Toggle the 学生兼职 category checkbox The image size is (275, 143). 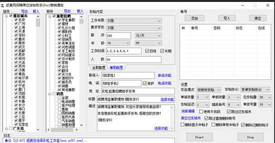click(x=59, y=20)
